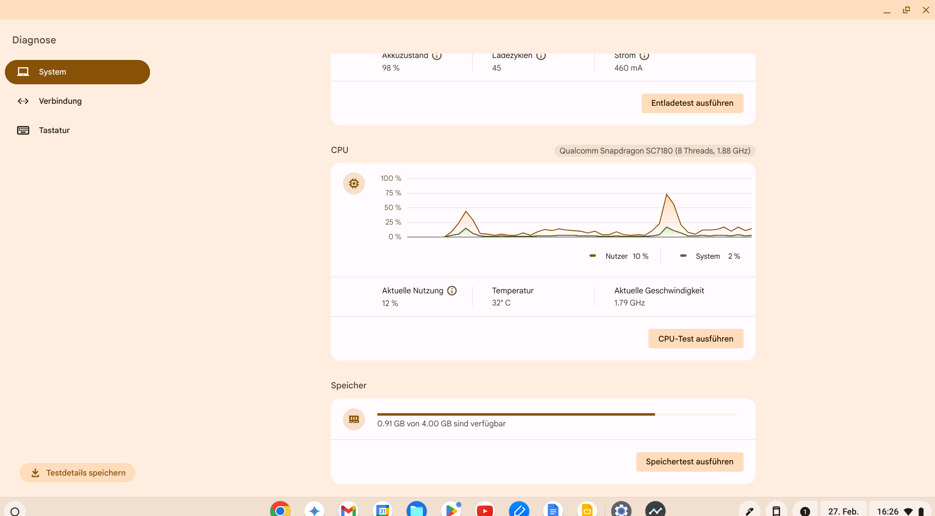The height and width of the screenshot is (516, 935).
Task: Open the launcher circle button
Action: coord(15,511)
